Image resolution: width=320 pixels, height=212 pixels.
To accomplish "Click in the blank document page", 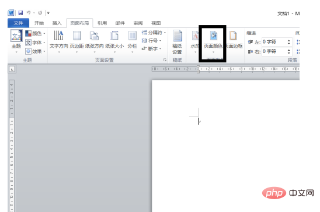I will [225, 146].
